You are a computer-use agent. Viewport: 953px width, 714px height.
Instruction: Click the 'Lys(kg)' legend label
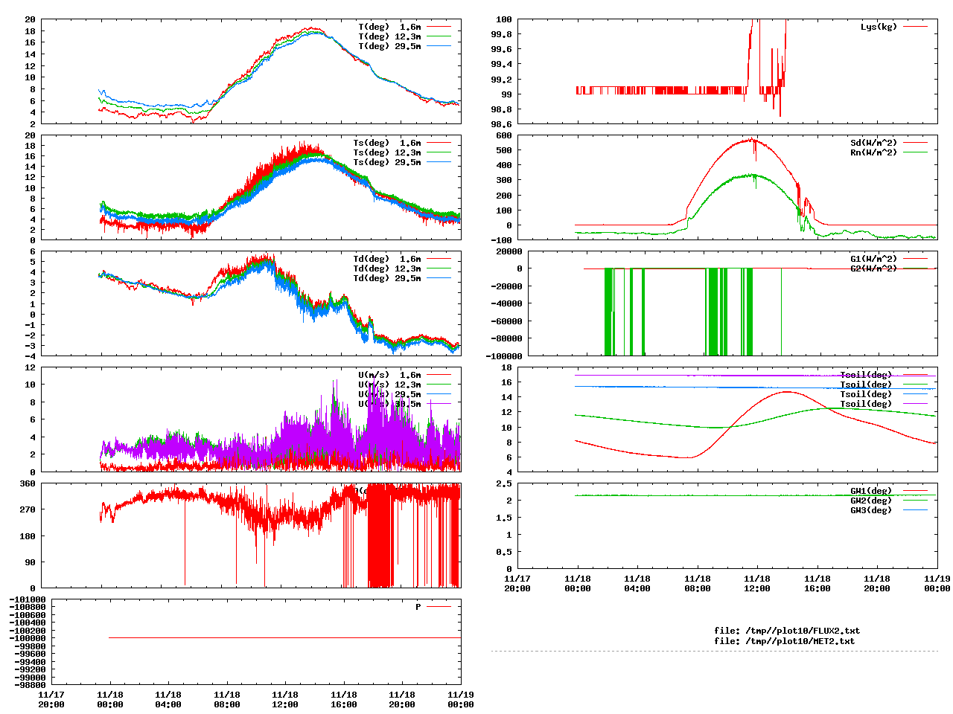(879, 27)
